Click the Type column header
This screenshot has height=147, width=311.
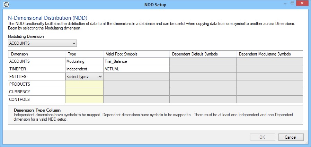84,54
